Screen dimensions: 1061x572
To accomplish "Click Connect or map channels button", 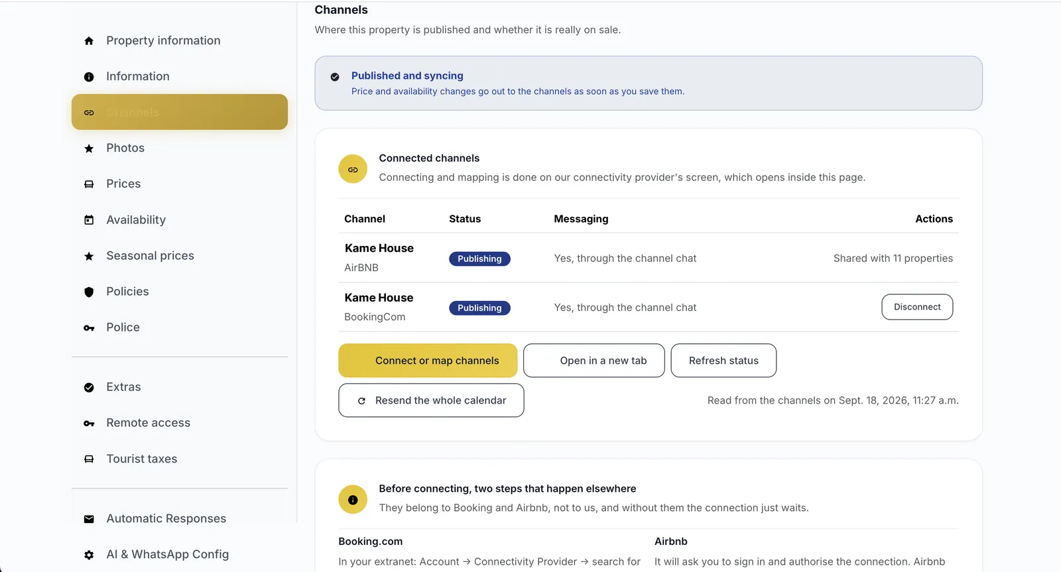I will 428,361.
